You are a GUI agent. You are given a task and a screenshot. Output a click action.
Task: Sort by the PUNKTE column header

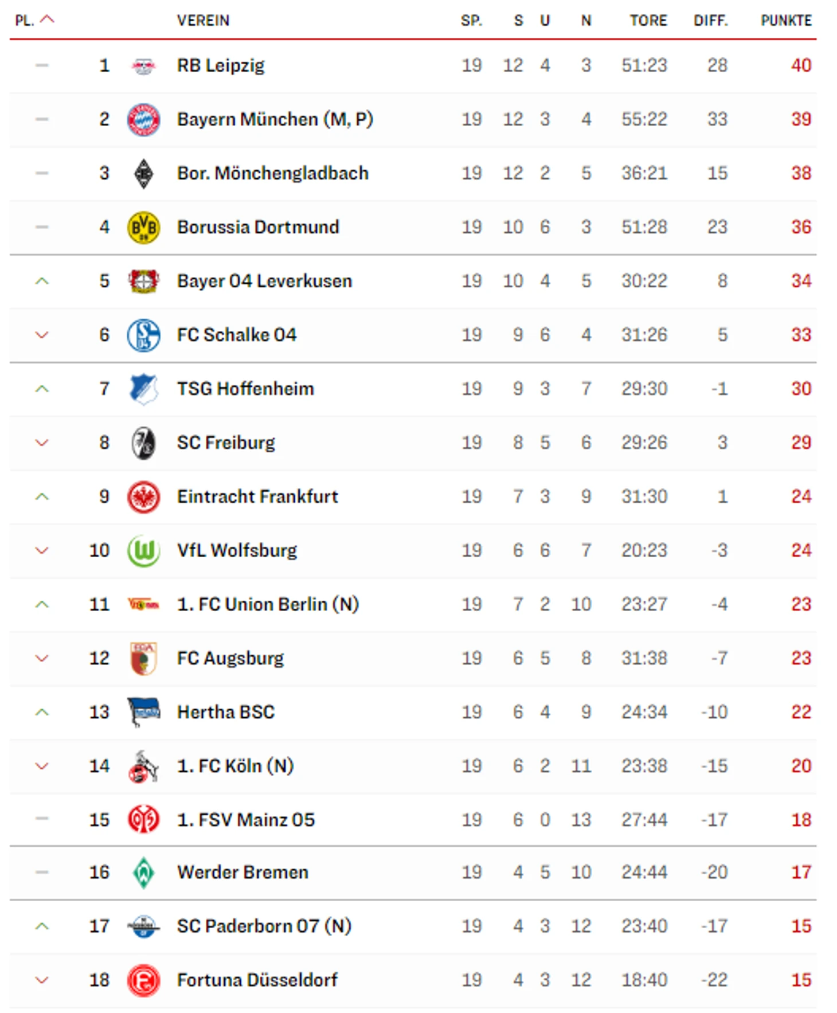click(x=786, y=21)
